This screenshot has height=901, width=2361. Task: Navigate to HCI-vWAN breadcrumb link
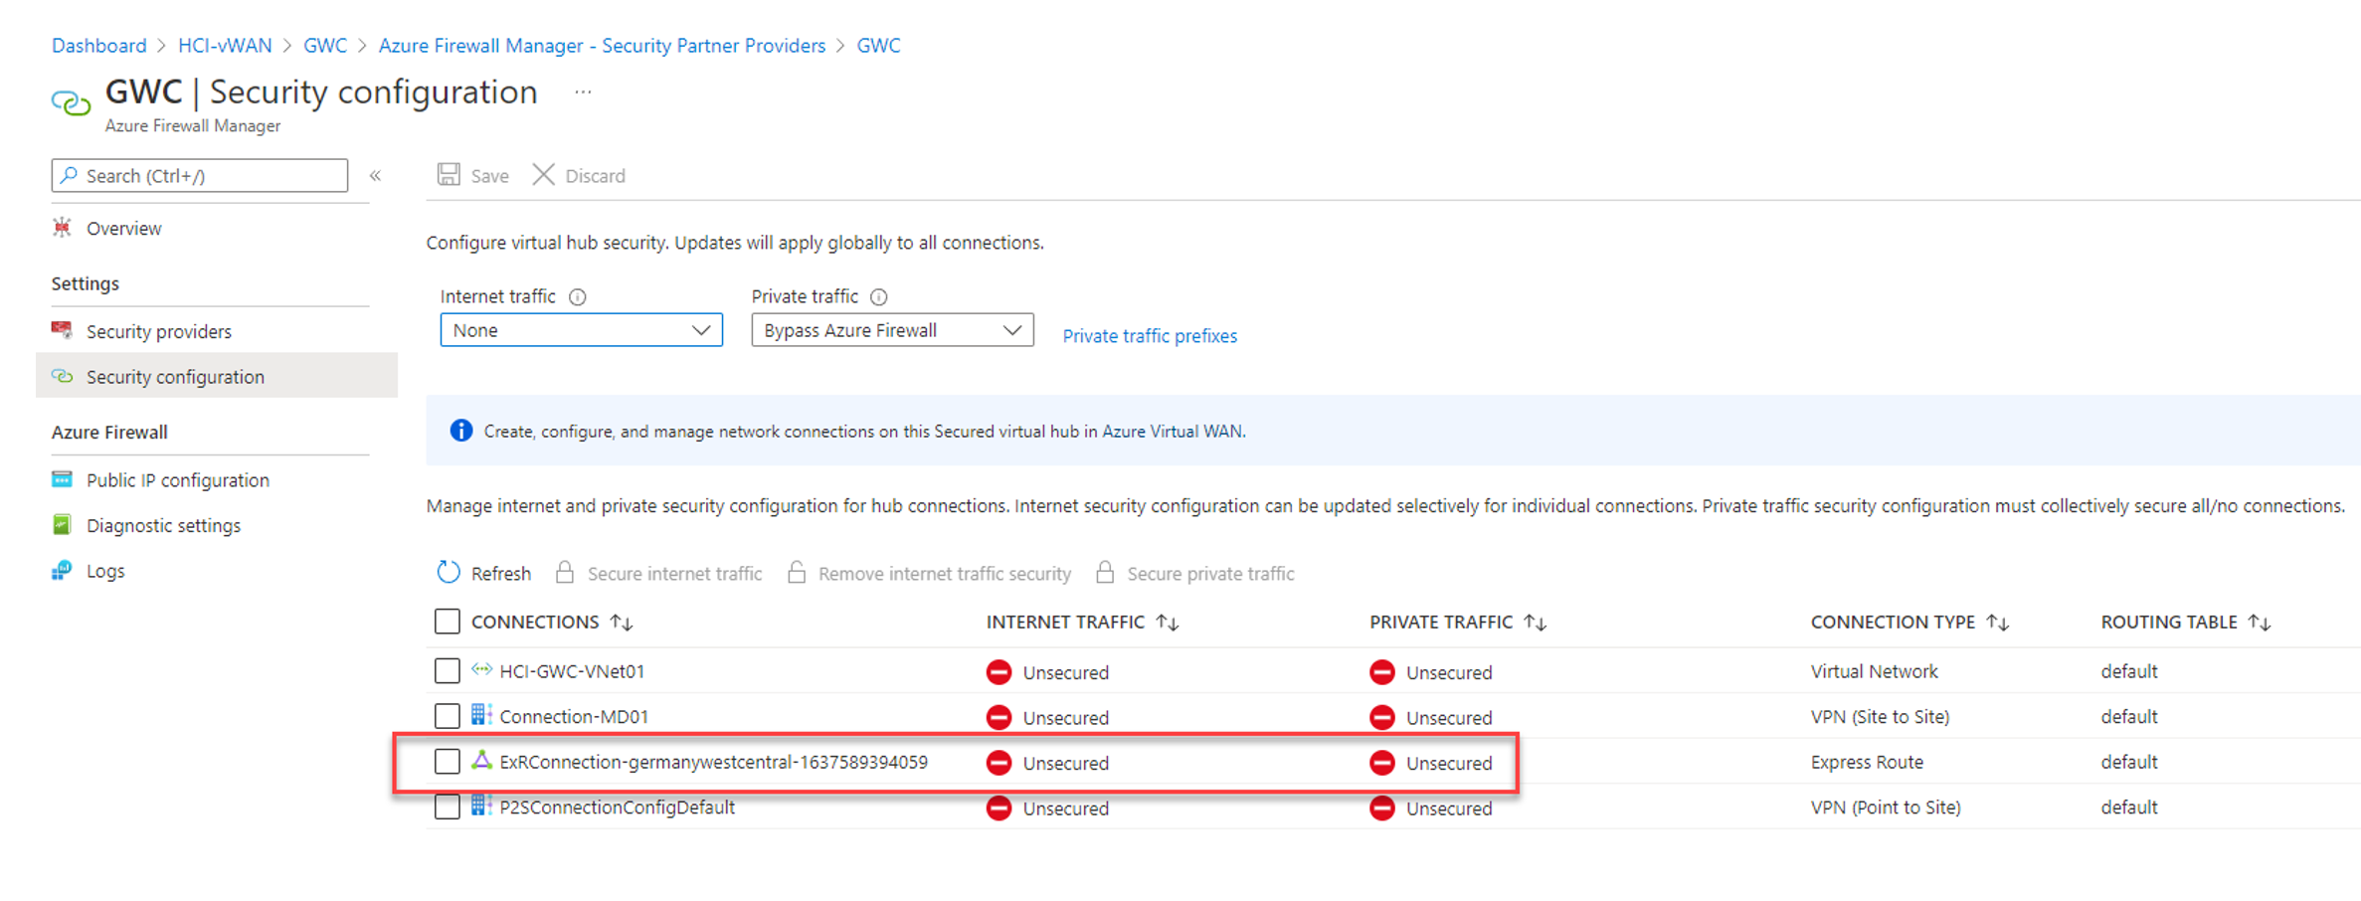225,46
